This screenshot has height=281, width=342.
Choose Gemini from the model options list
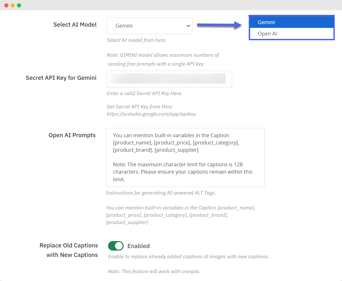click(x=292, y=22)
